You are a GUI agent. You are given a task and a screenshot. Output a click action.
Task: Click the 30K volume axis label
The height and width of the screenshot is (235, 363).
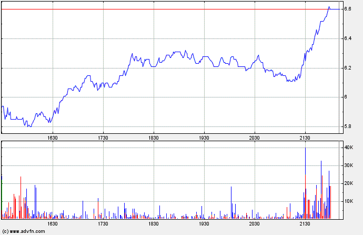click(349, 165)
